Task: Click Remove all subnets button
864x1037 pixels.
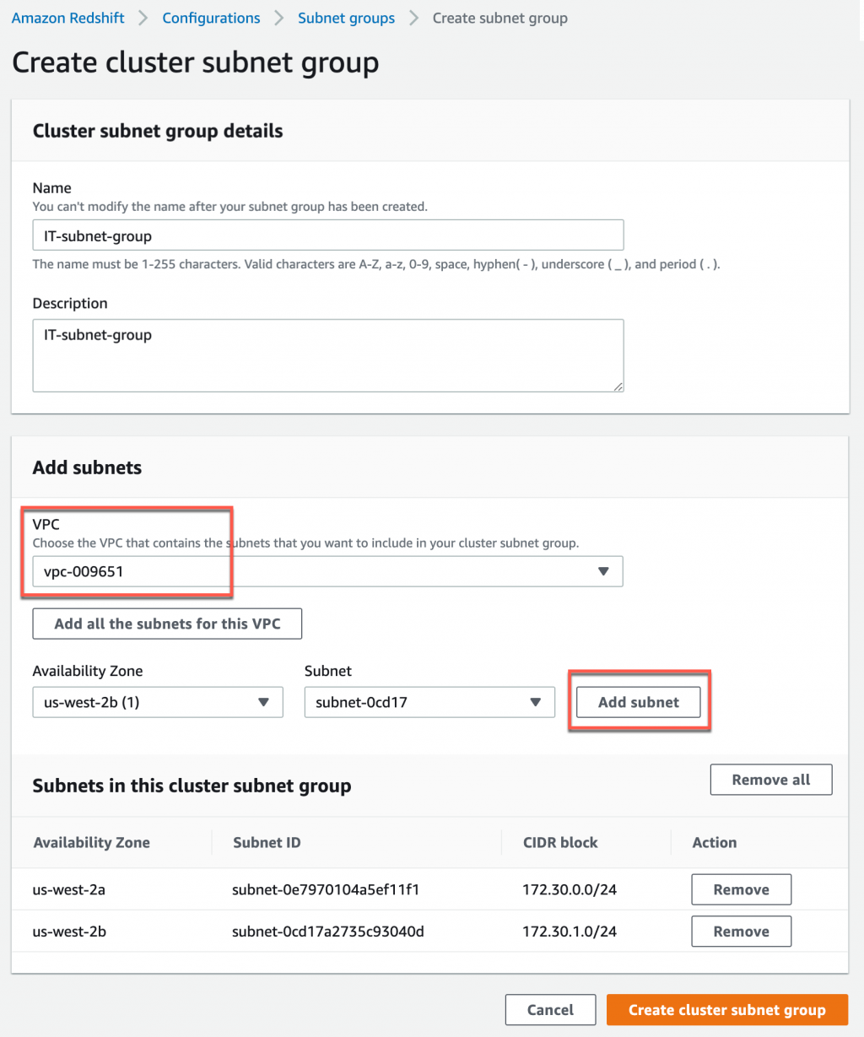Action: click(x=770, y=780)
